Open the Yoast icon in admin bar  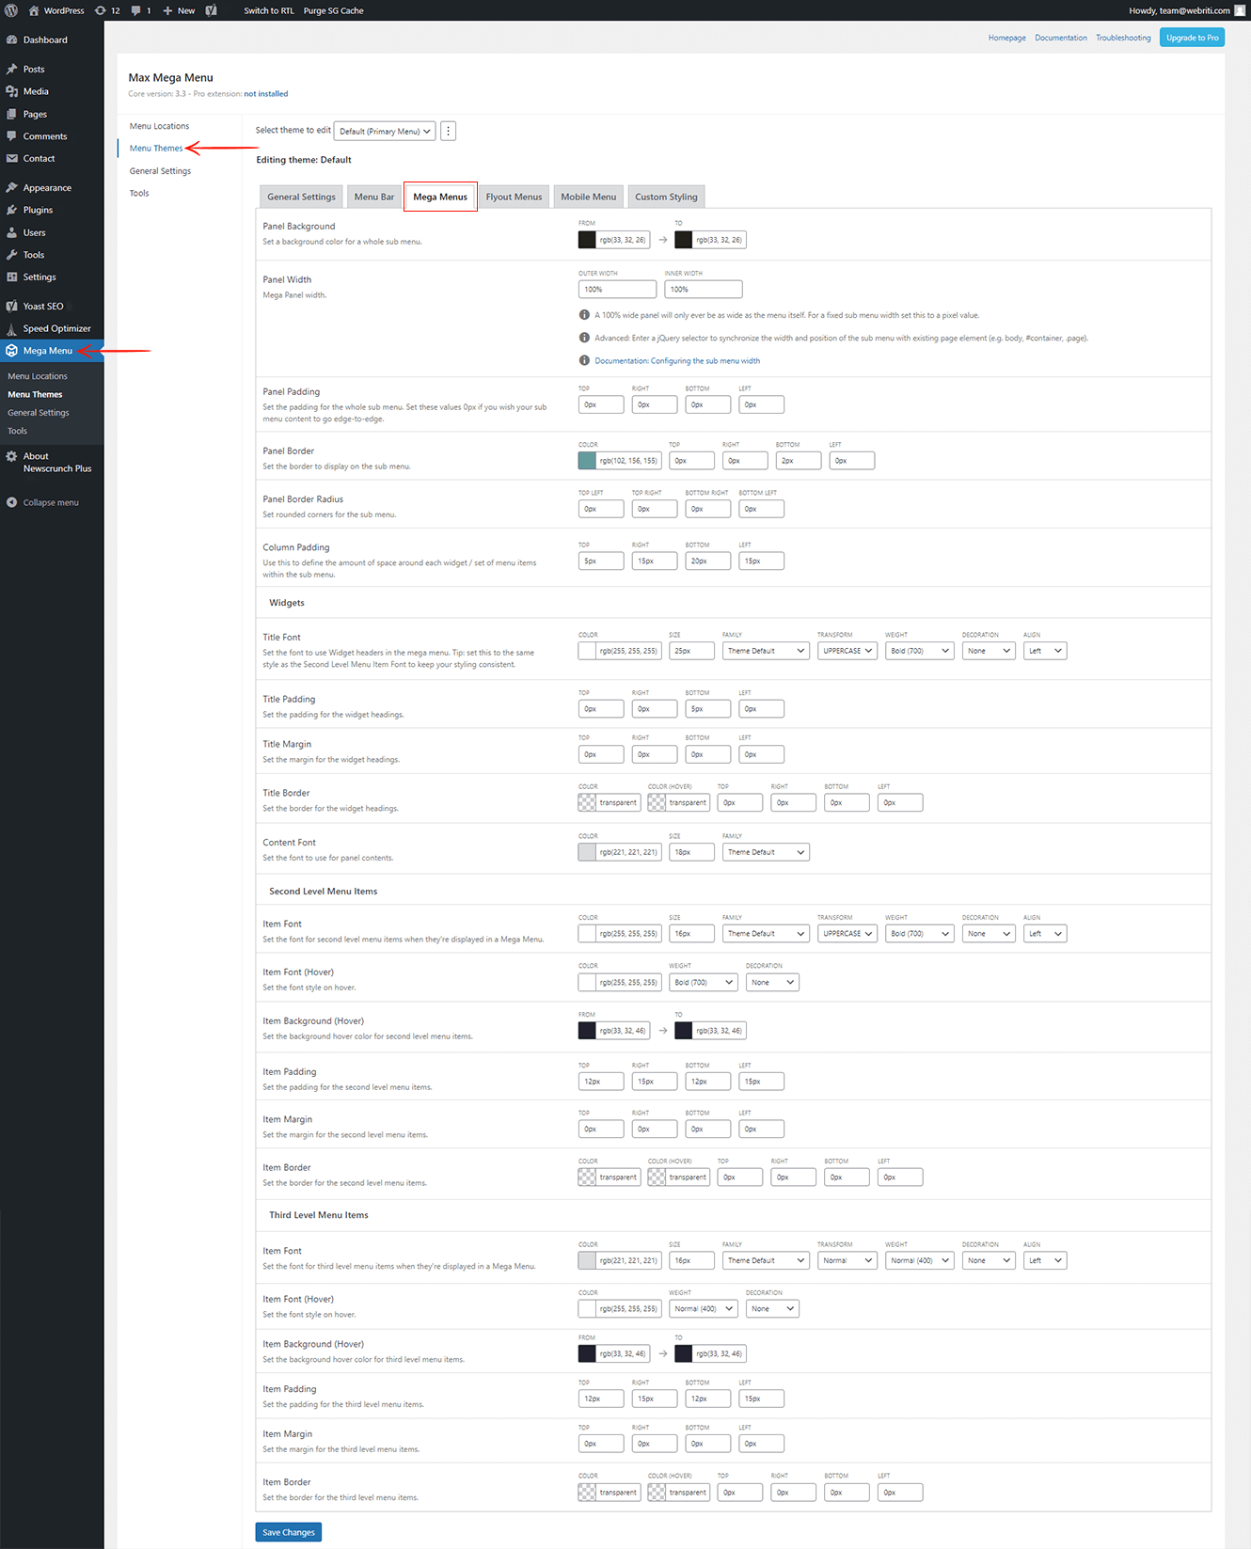click(212, 10)
